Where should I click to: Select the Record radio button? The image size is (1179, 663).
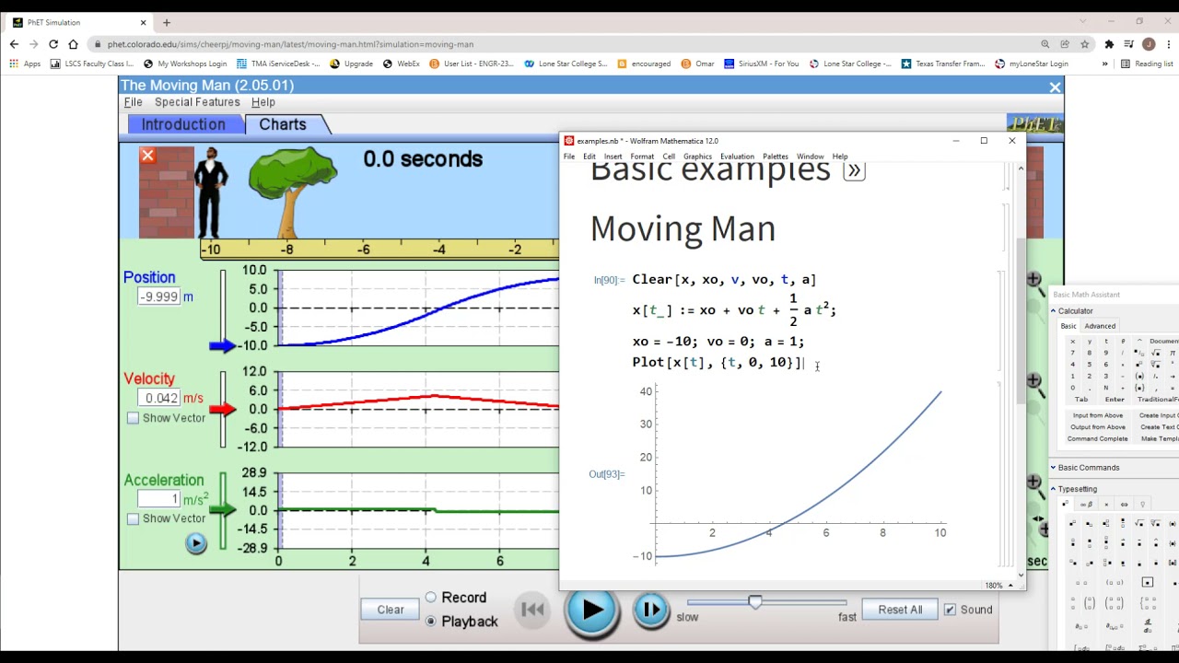coord(431,598)
